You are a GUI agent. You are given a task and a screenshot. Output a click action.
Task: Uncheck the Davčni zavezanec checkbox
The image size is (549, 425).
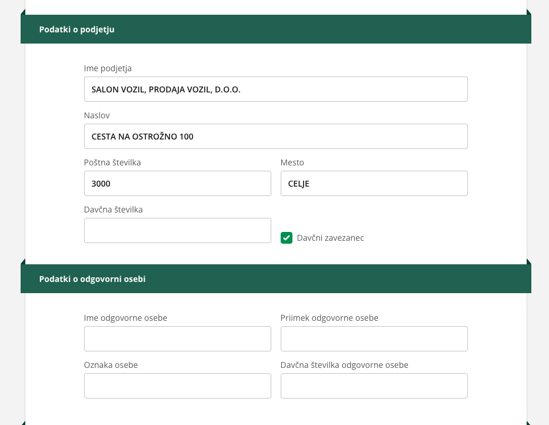(287, 238)
